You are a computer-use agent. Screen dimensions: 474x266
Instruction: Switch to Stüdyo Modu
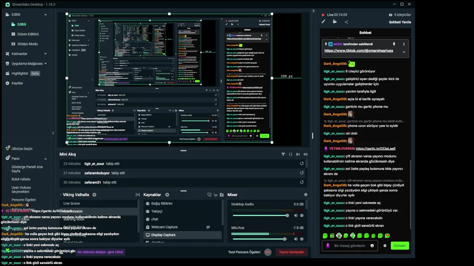point(27,44)
